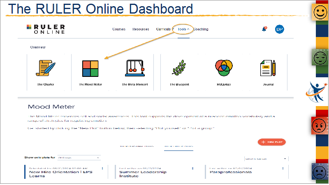The image size is (329, 185).
Task: Open The Charter tool icon
Action: coord(46,68)
